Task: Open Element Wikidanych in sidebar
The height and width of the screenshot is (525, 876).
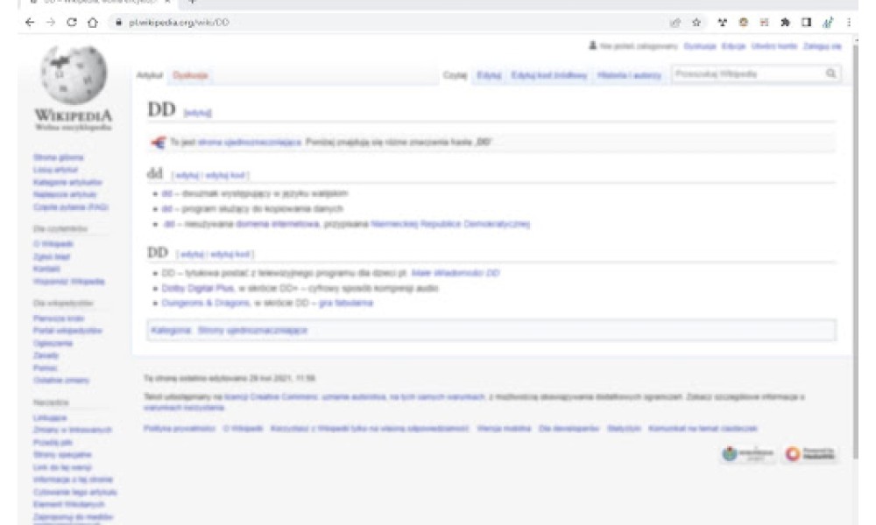Action: [68, 505]
